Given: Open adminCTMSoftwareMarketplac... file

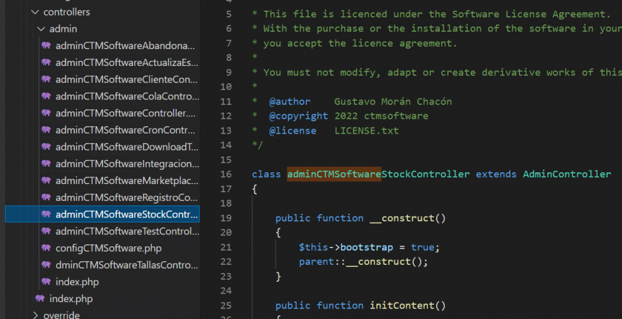Looking at the screenshot, I should (x=126, y=180).
